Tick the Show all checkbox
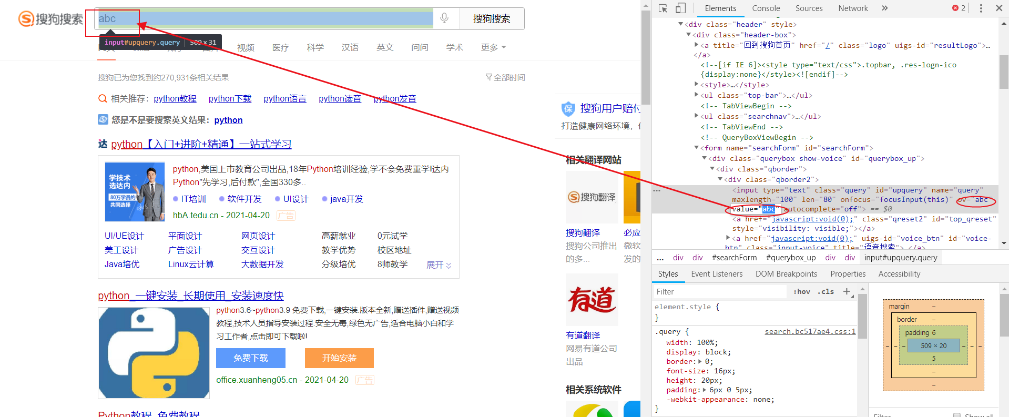This screenshot has width=1009, height=417. click(x=957, y=415)
